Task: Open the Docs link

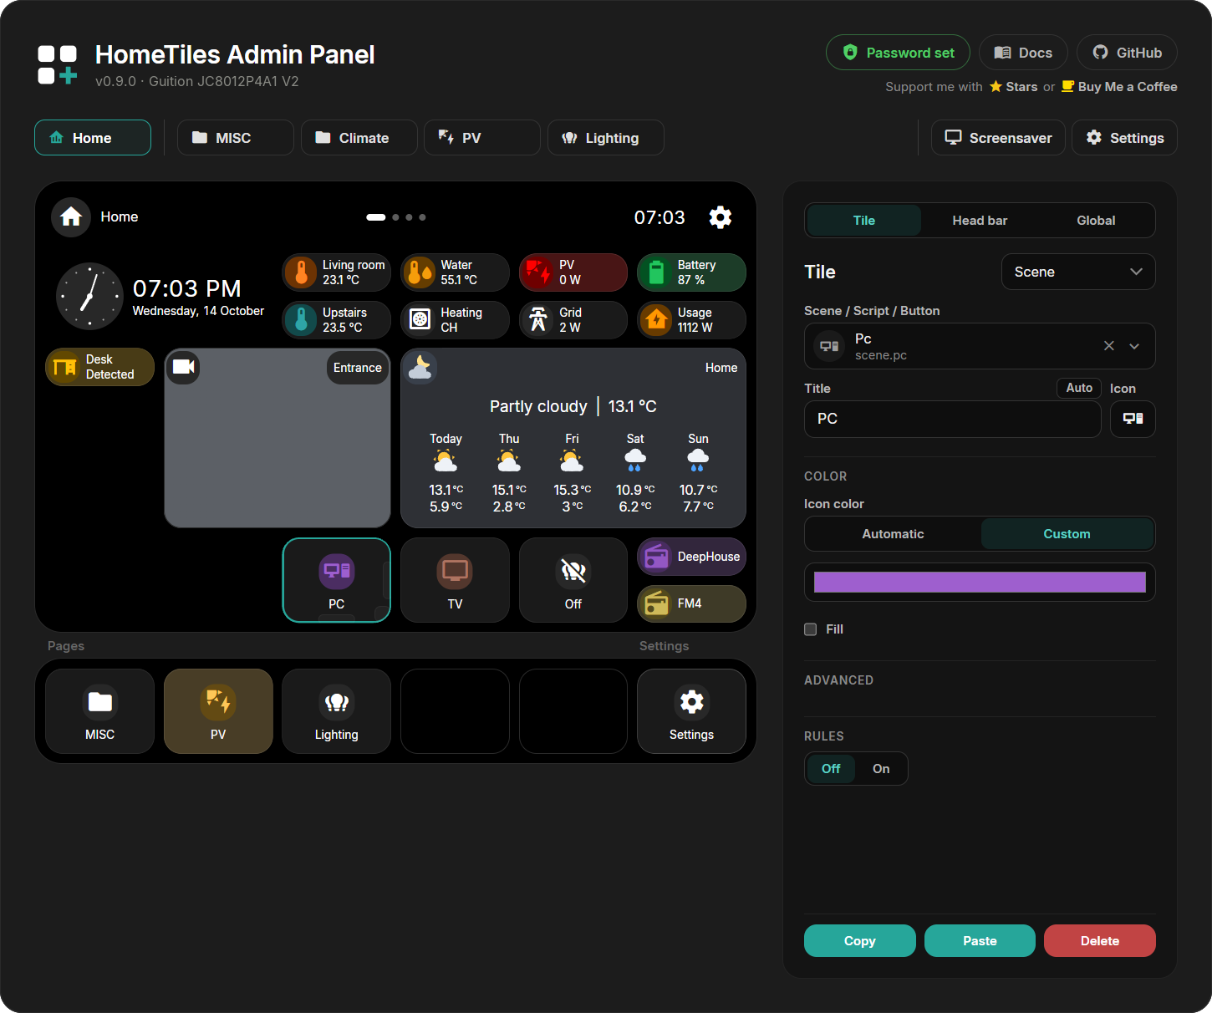Action: pyautogui.click(x=1023, y=53)
